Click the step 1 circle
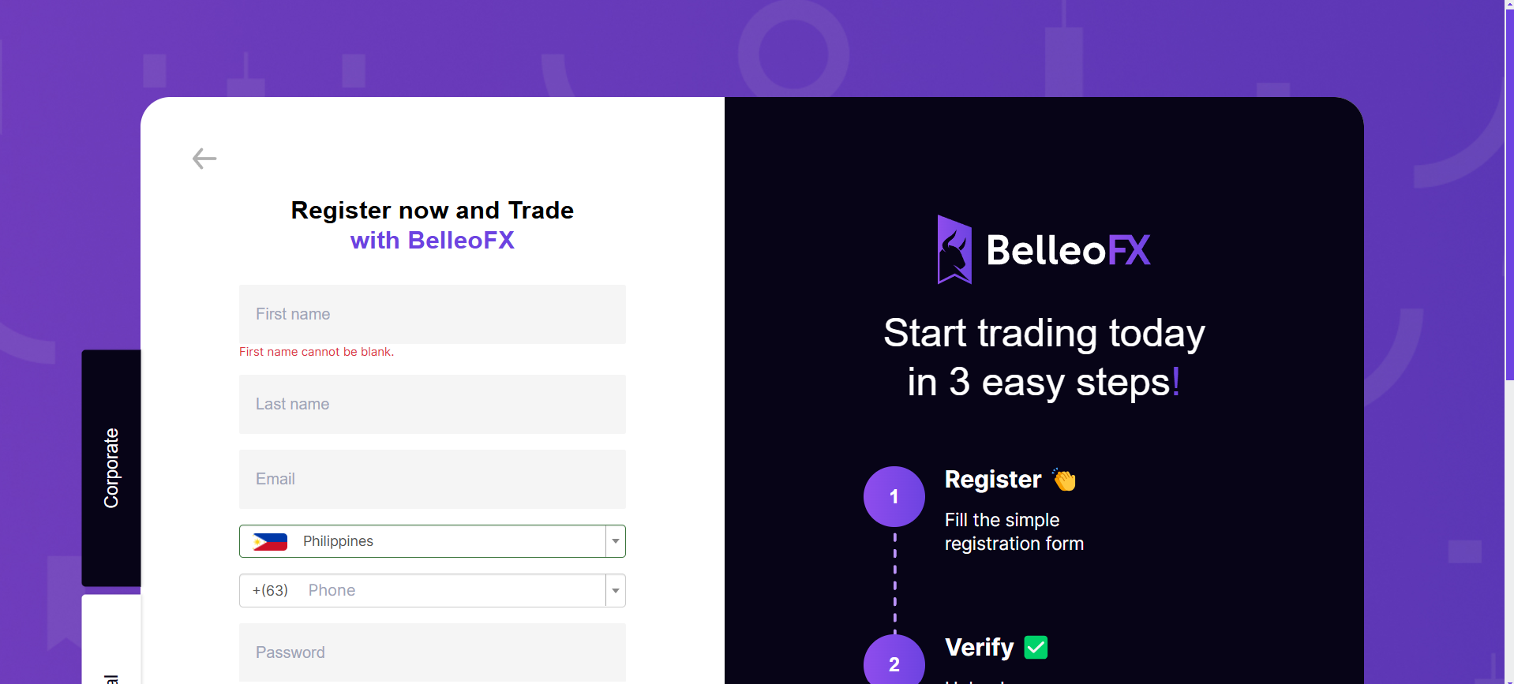Image resolution: width=1514 pixels, height=684 pixels. tap(894, 496)
